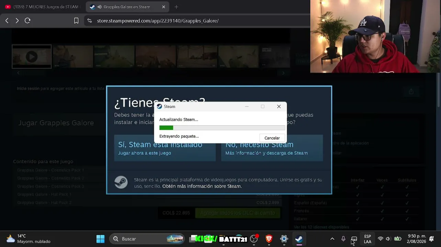441x247 pixels.
Task: Click the green add all DLC to cart button
Action: pyautogui.click(x=238, y=213)
